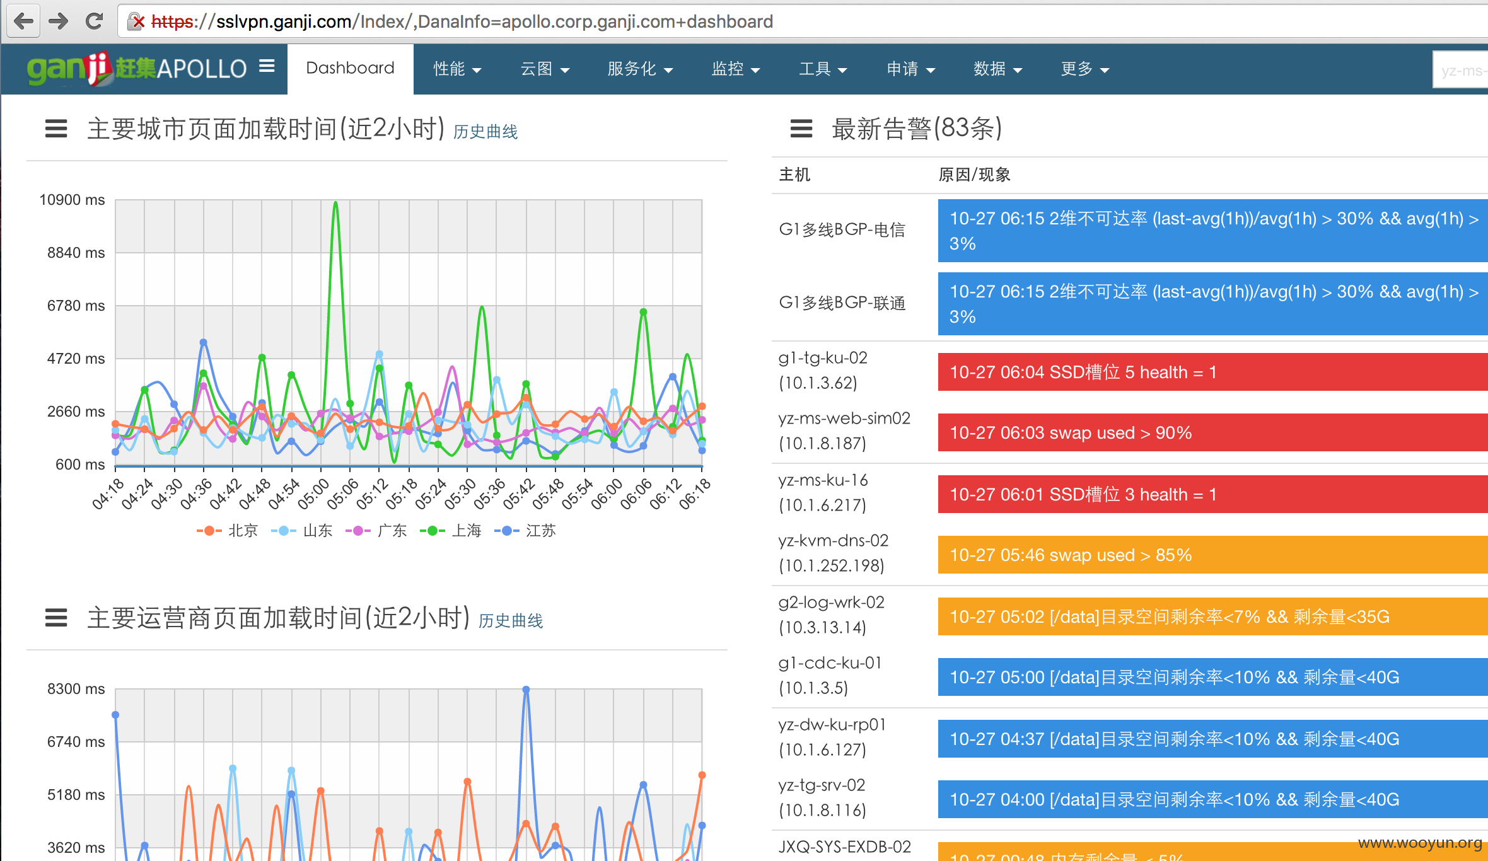Expand the 监控 dropdown menu
Viewport: 1488px width, 861px height.
coord(735,69)
